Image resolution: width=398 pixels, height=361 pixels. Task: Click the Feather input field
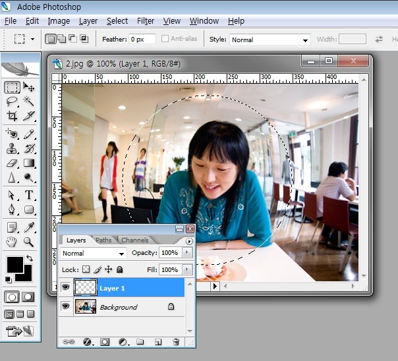click(x=142, y=40)
